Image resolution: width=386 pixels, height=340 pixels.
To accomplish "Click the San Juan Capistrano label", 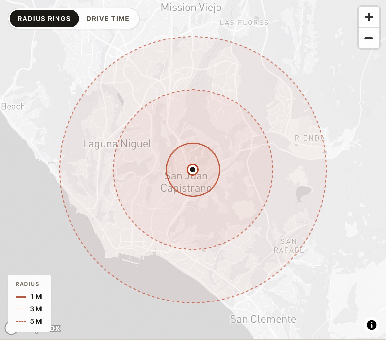I will [186, 182].
